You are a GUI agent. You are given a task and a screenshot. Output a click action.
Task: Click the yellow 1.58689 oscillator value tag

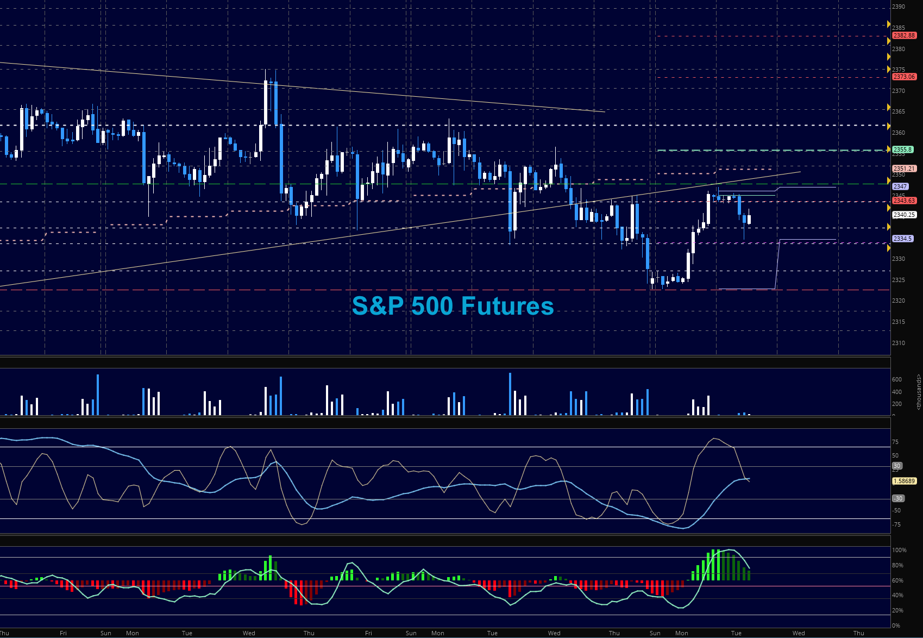coord(905,481)
